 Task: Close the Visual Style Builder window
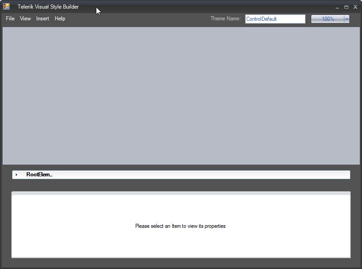tap(355, 7)
